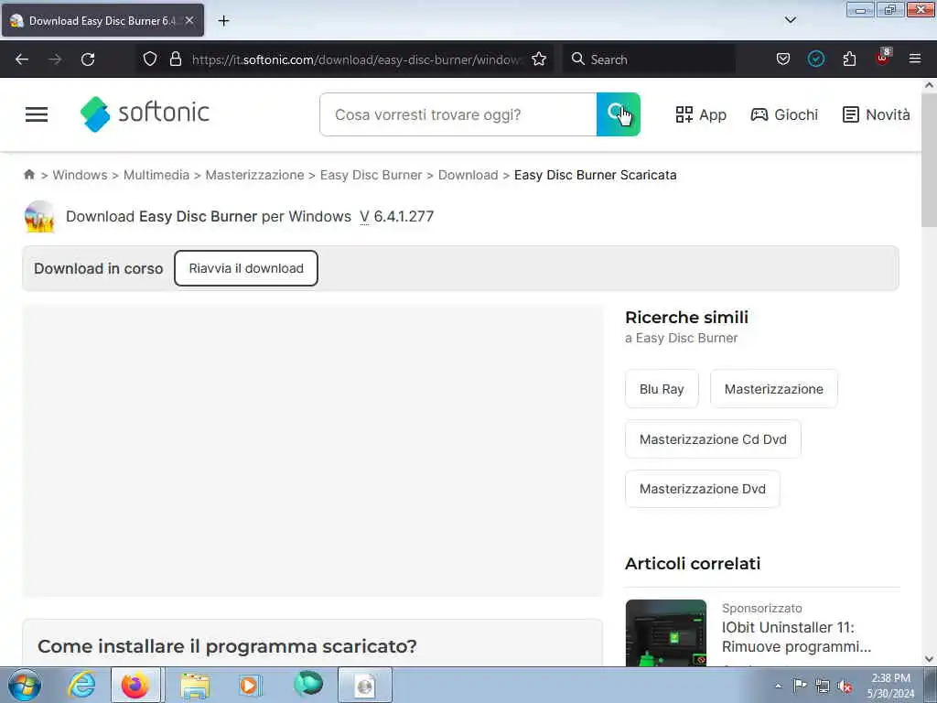Open the Firefox application menu
937x703 pixels.
click(x=914, y=59)
